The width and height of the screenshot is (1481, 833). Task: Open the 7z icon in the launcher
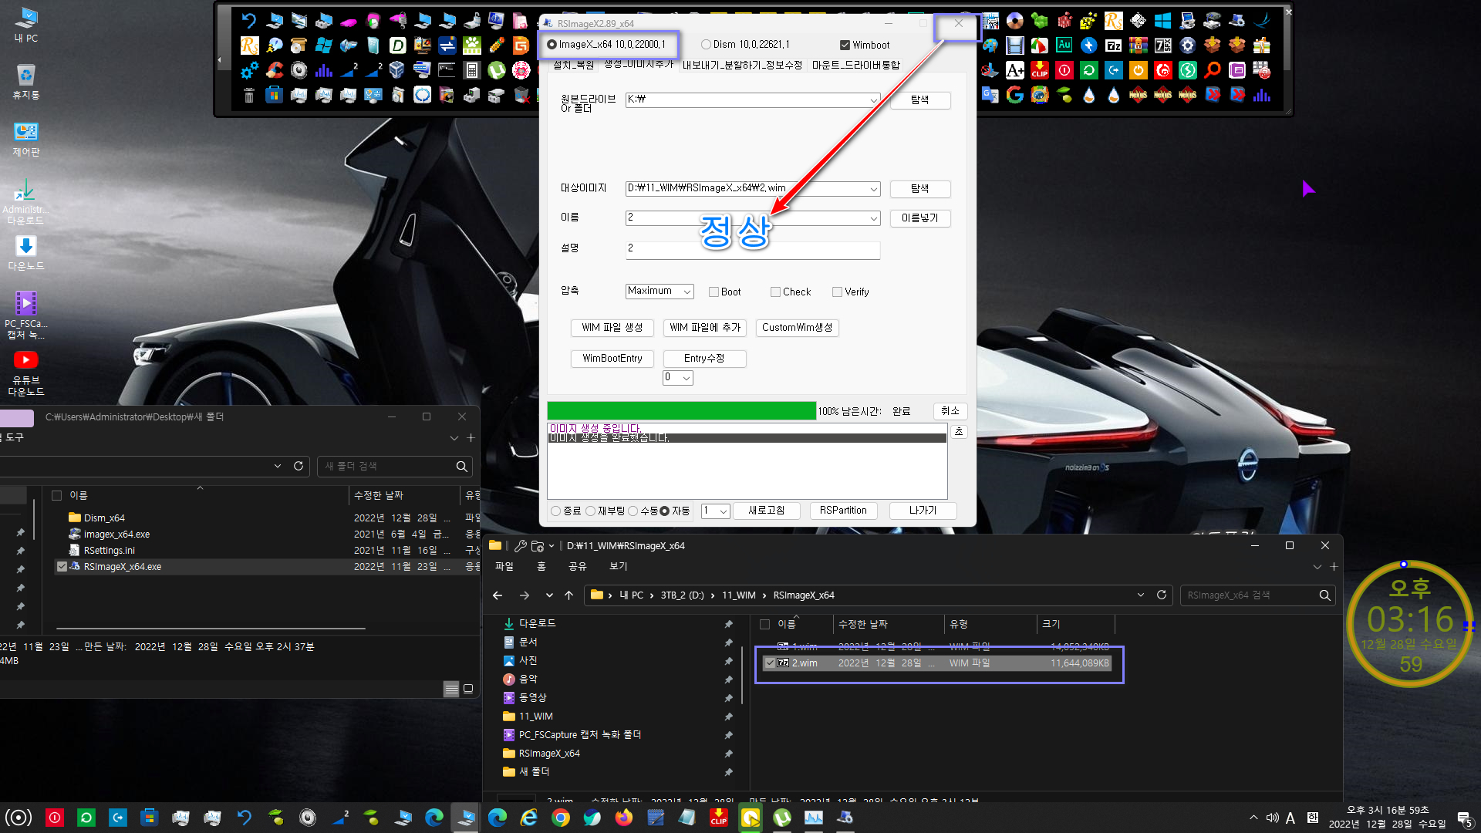(1113, 46)
